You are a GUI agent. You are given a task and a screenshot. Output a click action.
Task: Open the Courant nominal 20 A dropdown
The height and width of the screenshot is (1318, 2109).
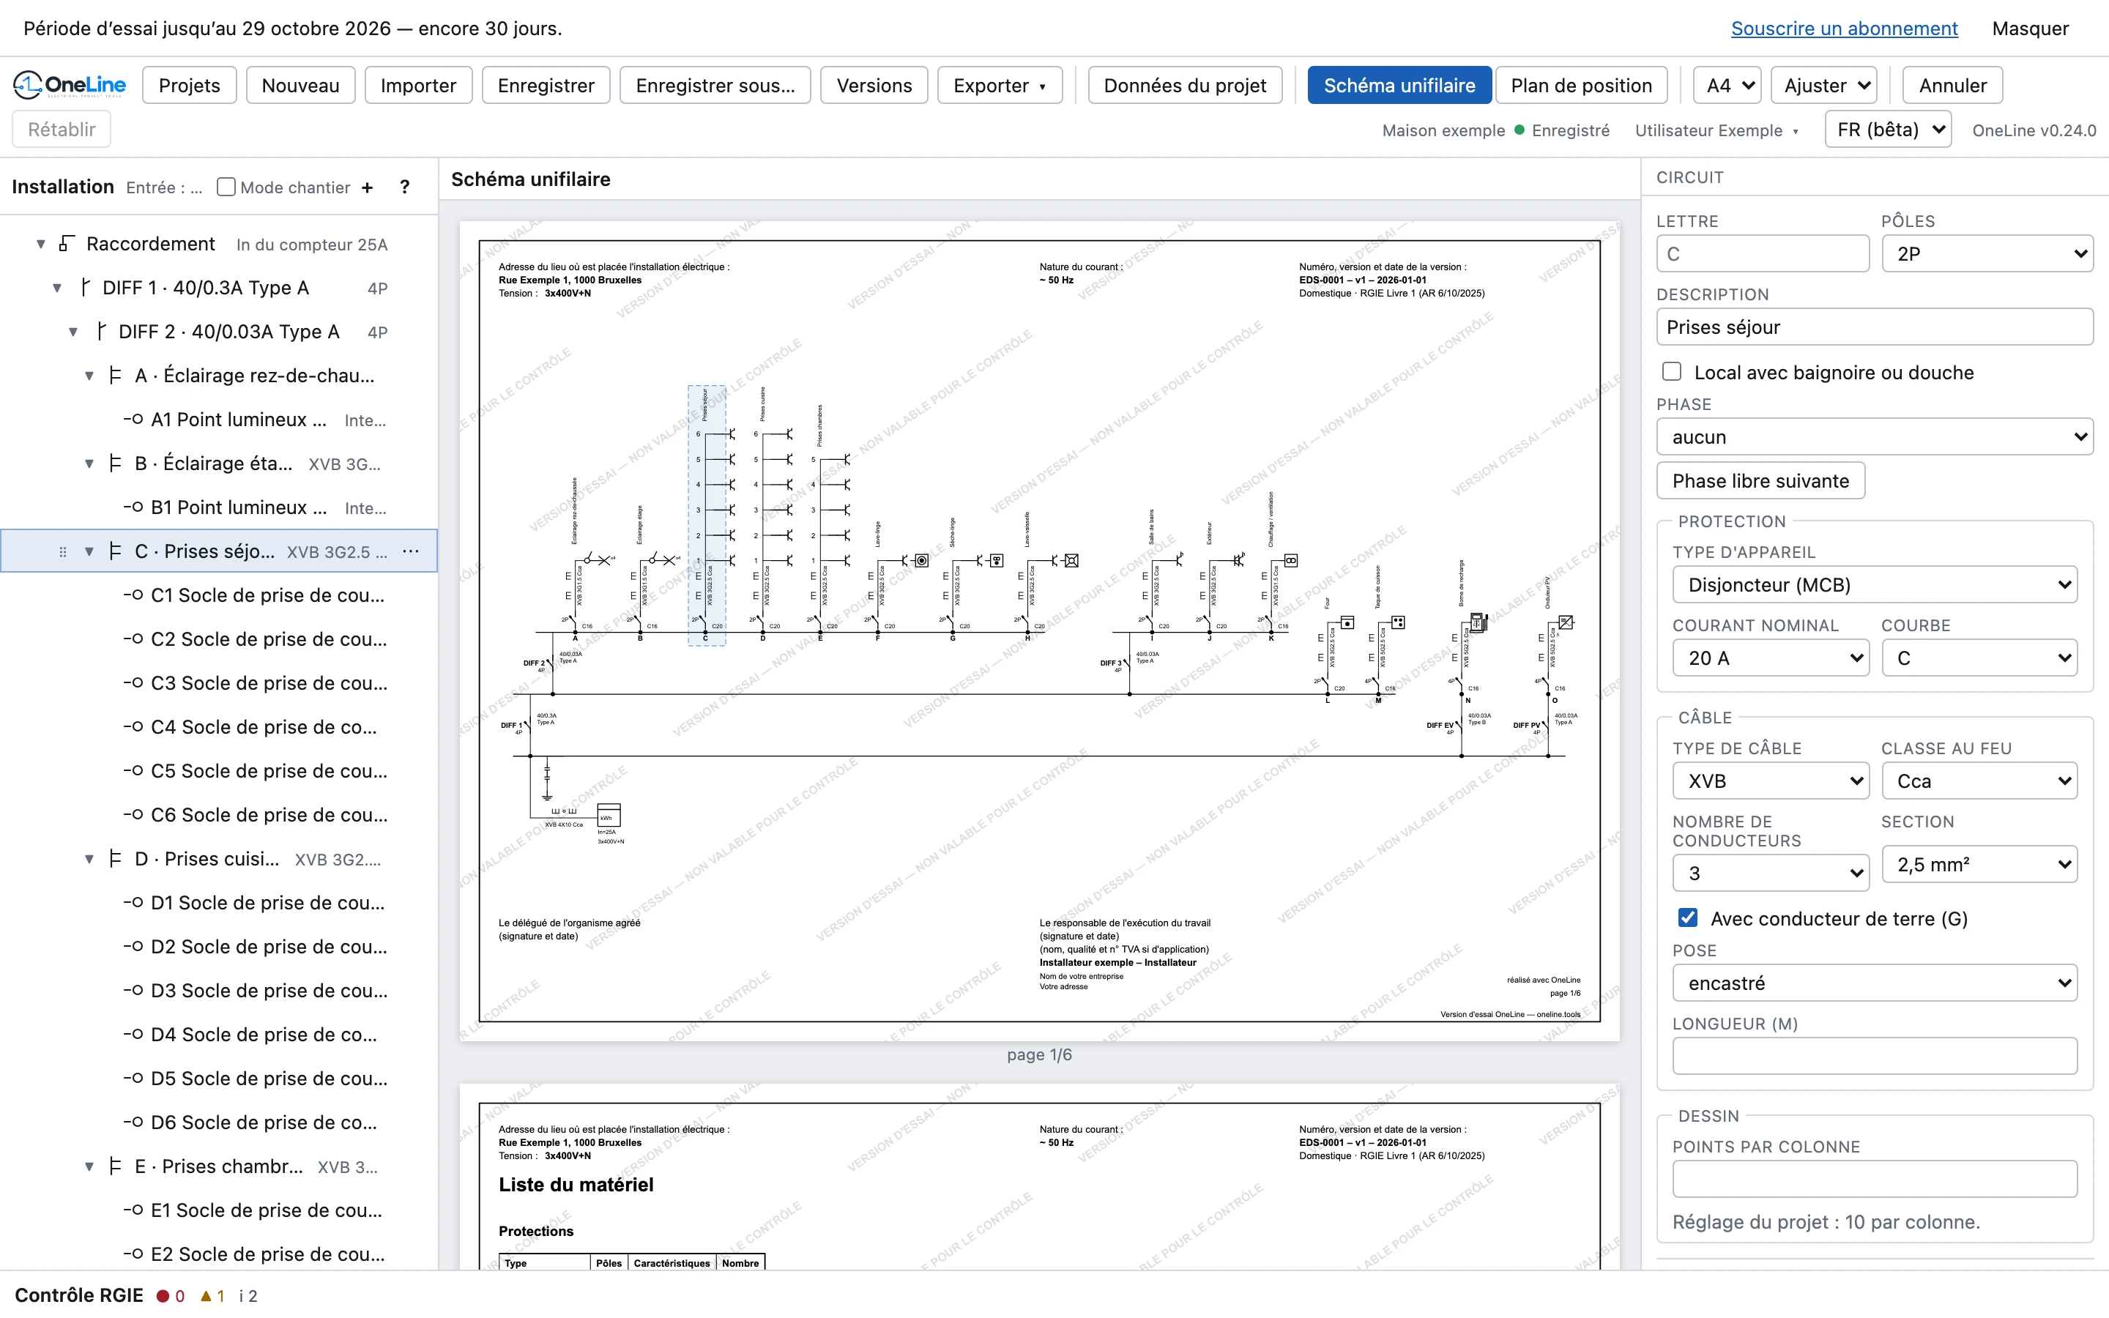click(x=1770, y=658)
